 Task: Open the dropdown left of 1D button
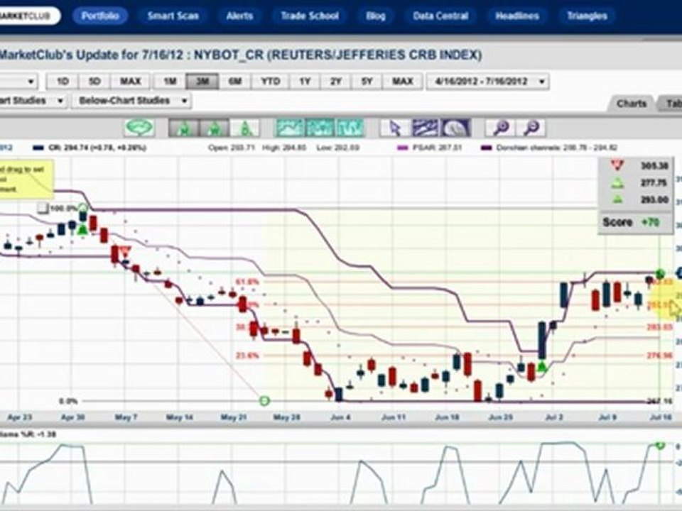tap(18, 81)
